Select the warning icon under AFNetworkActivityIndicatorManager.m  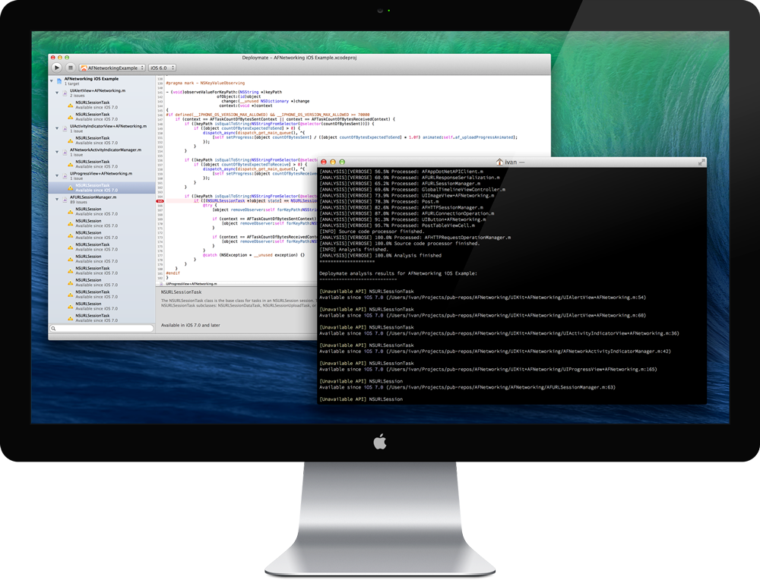coord(70,164)
